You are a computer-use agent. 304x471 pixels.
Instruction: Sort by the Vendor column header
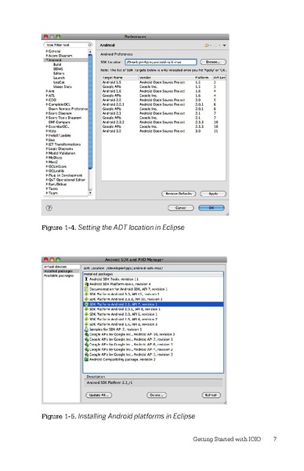166,78
